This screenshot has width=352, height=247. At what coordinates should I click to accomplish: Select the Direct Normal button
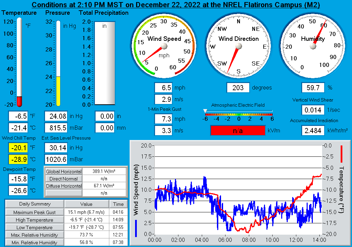coord(64,179)
